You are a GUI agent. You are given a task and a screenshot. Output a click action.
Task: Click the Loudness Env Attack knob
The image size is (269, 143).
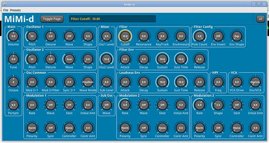click(x=125, y=82)
